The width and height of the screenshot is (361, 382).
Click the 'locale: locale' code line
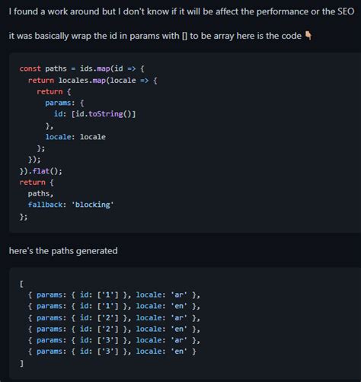click(x=75, y=137)
